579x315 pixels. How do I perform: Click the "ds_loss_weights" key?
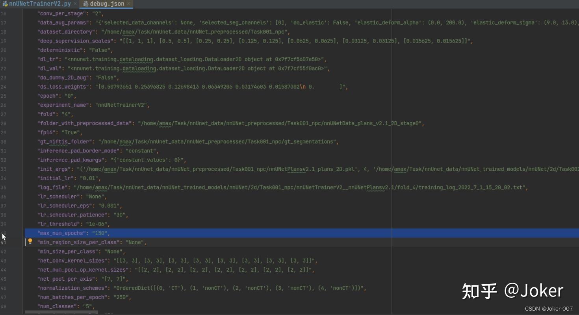click(x=63, y=87)
